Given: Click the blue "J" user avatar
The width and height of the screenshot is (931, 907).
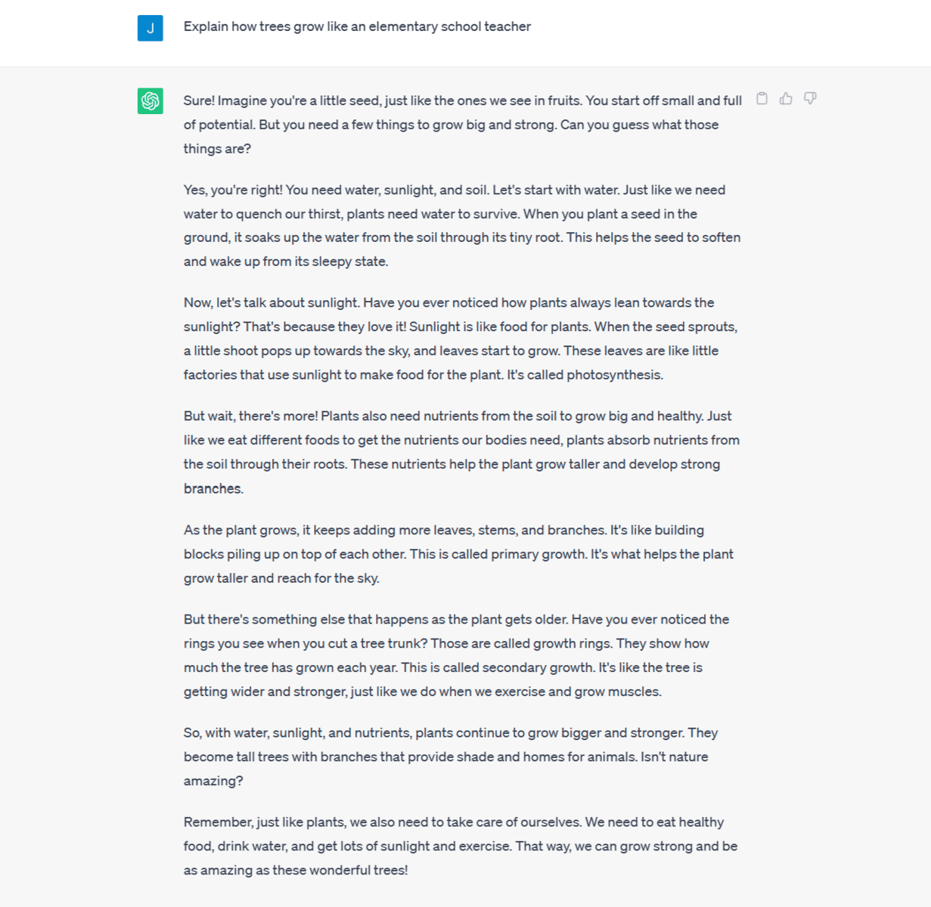Looking at the screenshot, I should coord(150,28).
